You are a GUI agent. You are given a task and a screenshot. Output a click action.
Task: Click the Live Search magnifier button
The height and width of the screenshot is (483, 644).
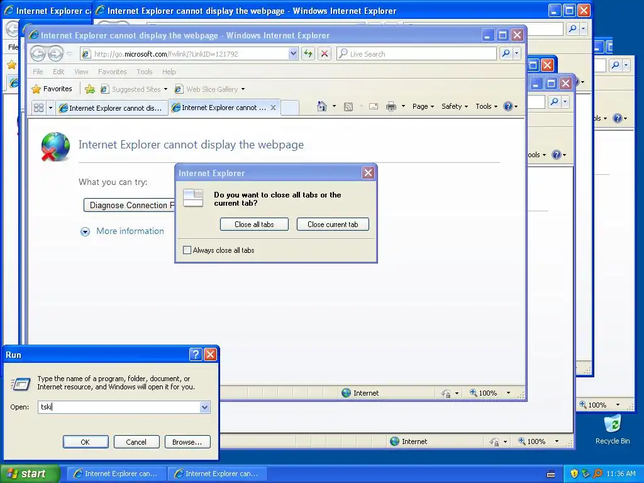pyautogui.click(x=506, y=53)
